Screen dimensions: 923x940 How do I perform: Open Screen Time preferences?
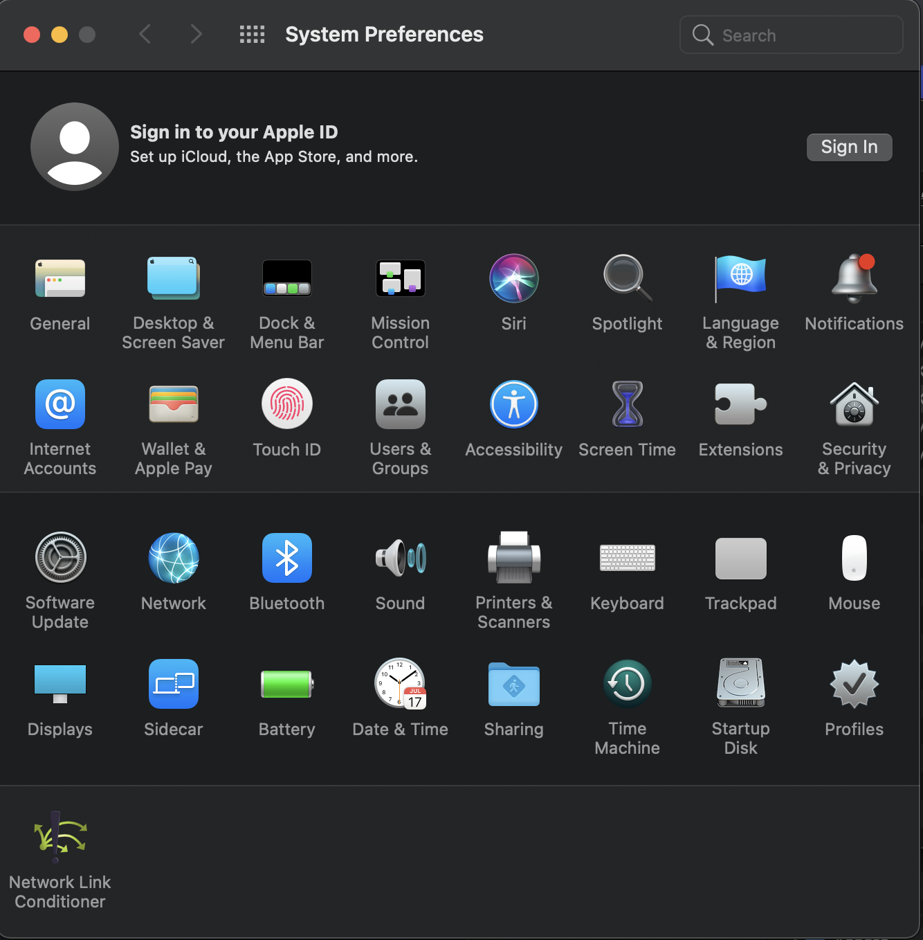[627, 404]
